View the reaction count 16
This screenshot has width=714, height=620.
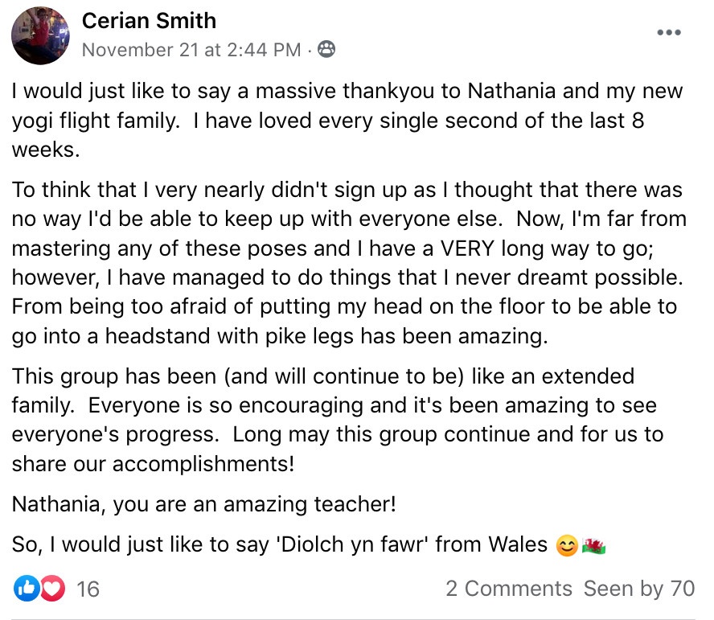[x=88, y=589]
